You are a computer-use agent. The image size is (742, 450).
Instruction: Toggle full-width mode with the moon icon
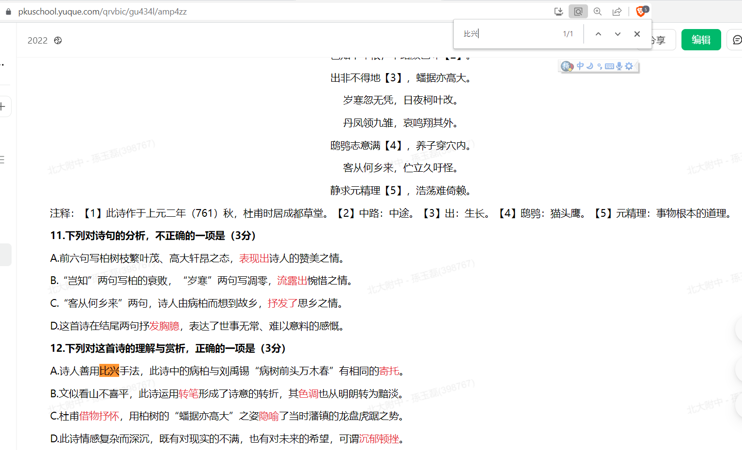(590, 66)
